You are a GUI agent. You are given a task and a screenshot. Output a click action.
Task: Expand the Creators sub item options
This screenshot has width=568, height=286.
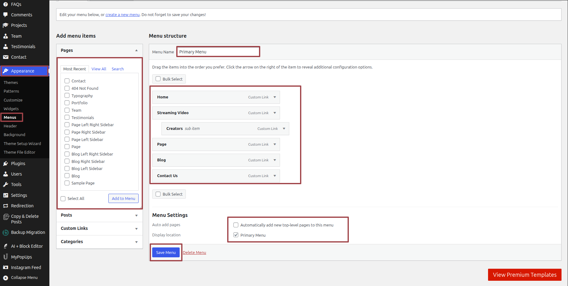pyautogui.click(x=284, y=129)
